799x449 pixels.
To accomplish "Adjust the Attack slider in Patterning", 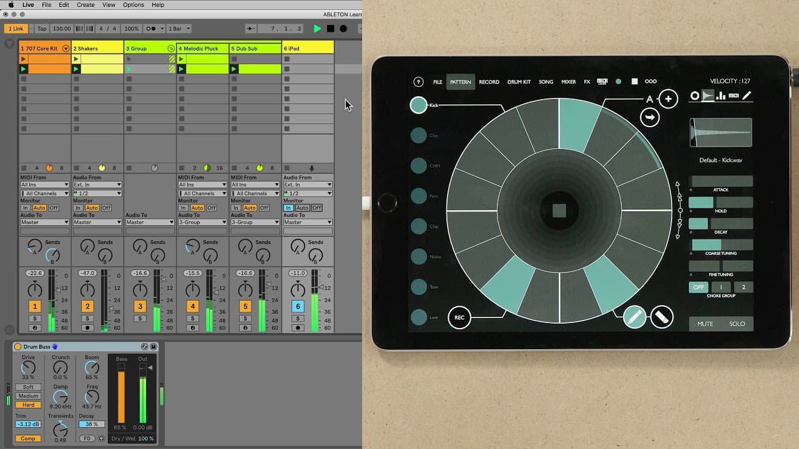I will pos(721,180).
